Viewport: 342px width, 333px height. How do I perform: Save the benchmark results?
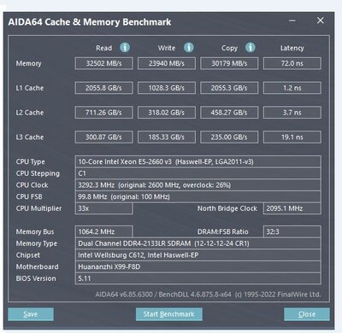point(31,314)
